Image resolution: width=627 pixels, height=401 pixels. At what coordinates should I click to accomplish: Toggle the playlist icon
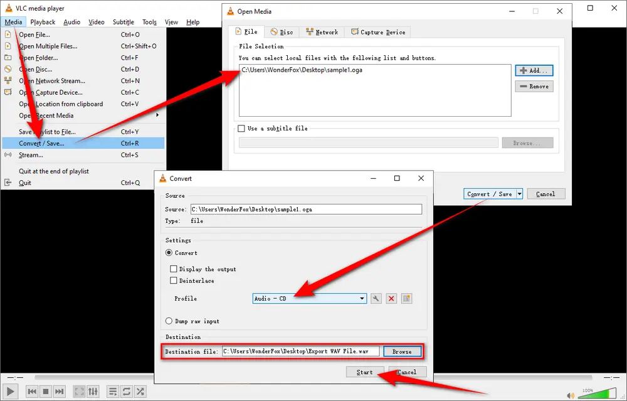click(113, 392)
